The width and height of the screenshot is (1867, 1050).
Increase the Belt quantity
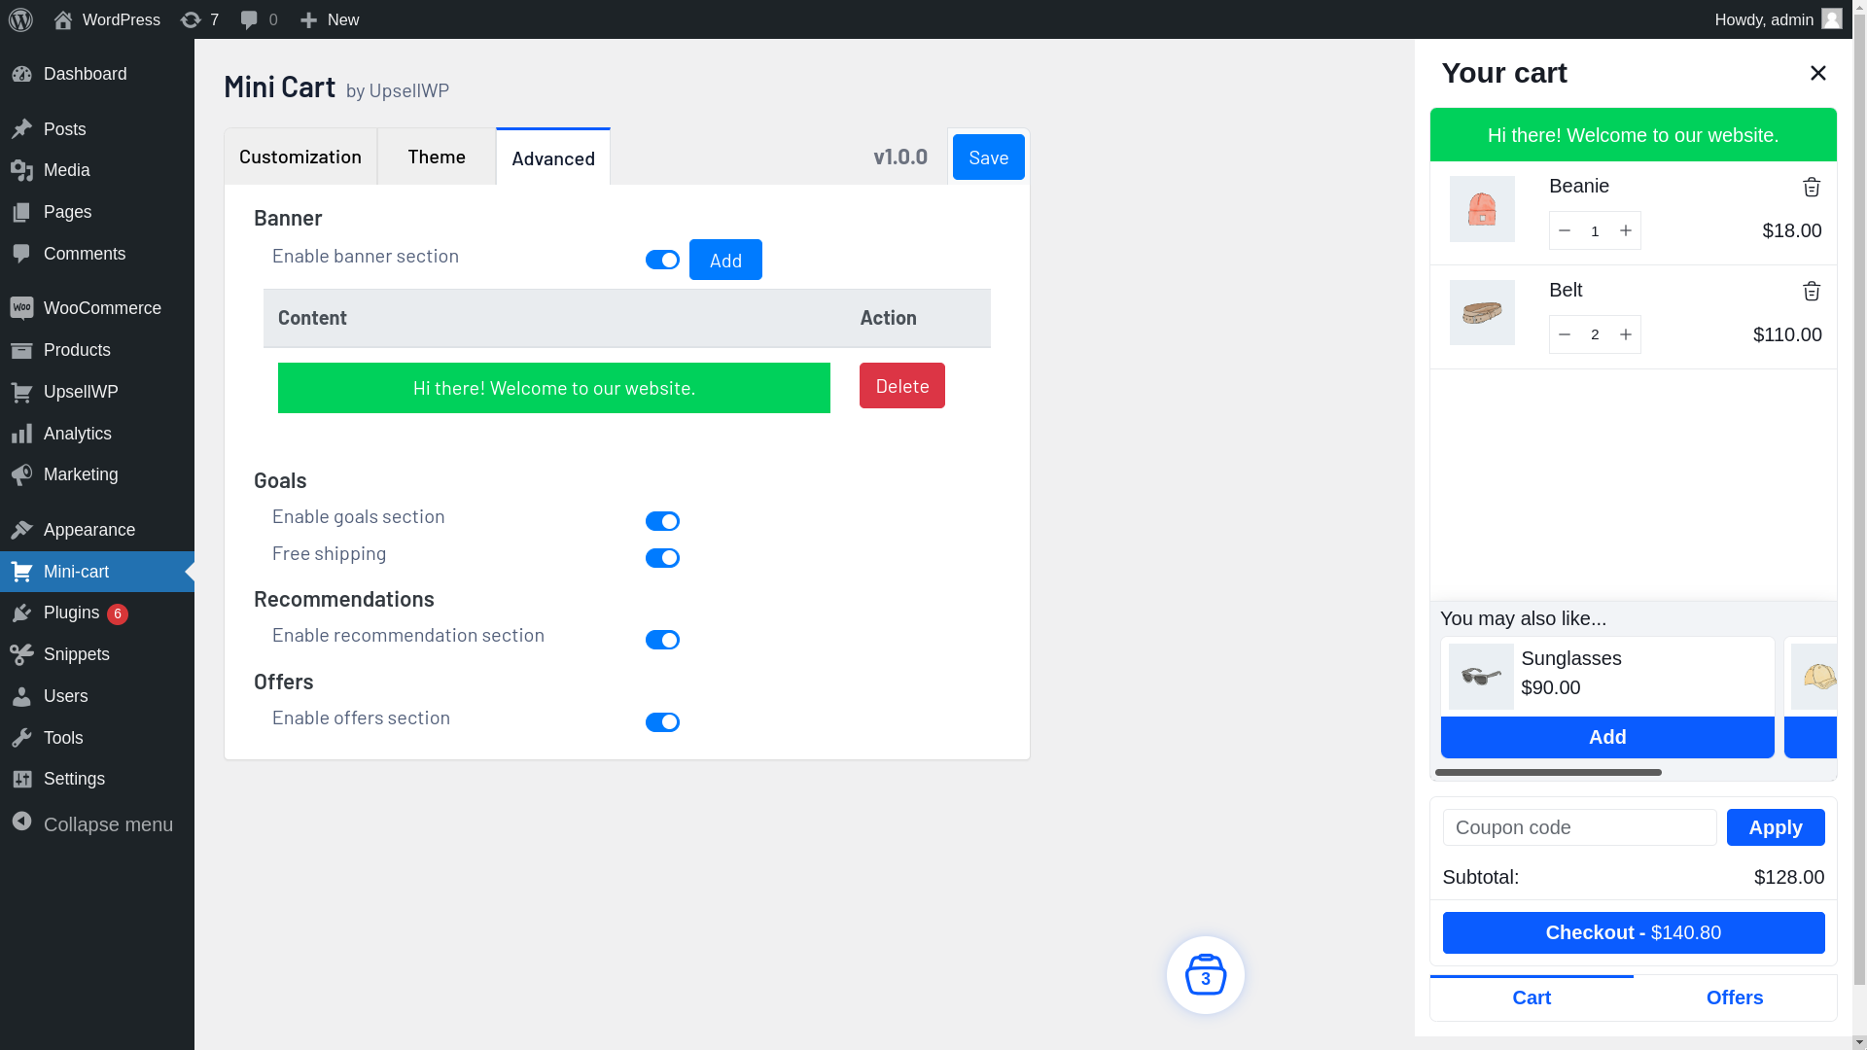click(1625, 334)
